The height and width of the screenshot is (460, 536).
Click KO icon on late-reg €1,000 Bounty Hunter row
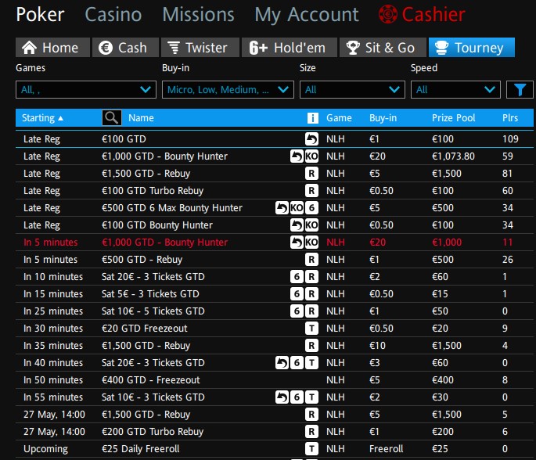pos(311,156)
